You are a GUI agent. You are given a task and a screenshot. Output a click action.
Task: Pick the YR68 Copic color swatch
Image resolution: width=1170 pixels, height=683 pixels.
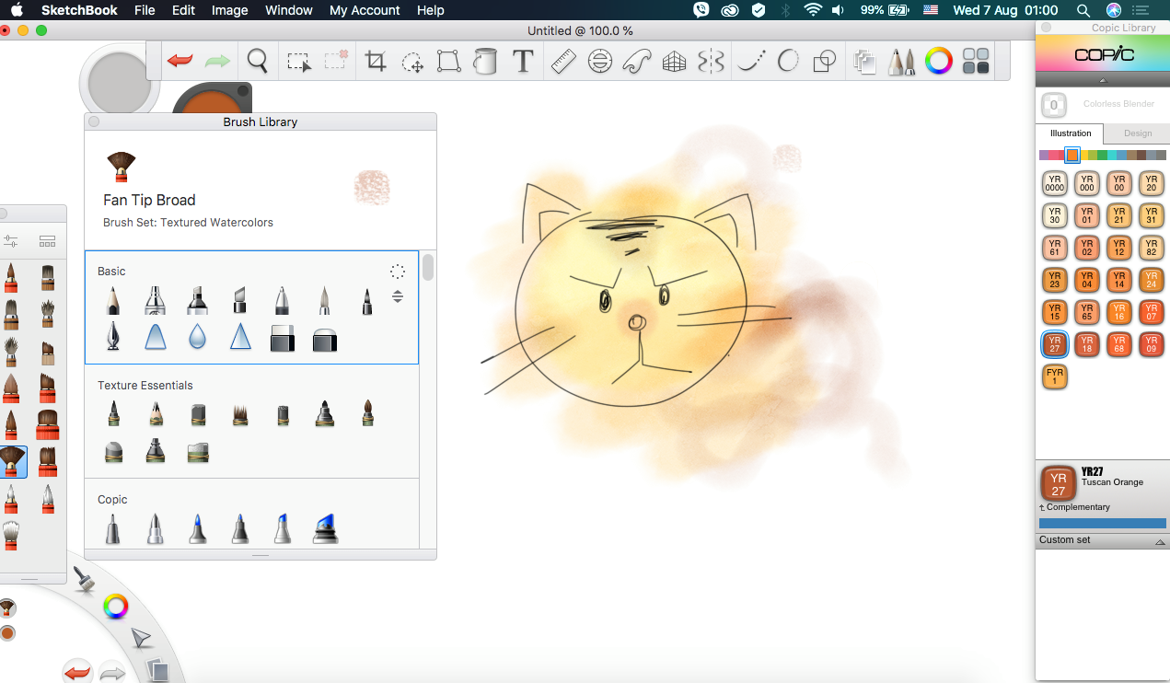(x=1118, y=344)
